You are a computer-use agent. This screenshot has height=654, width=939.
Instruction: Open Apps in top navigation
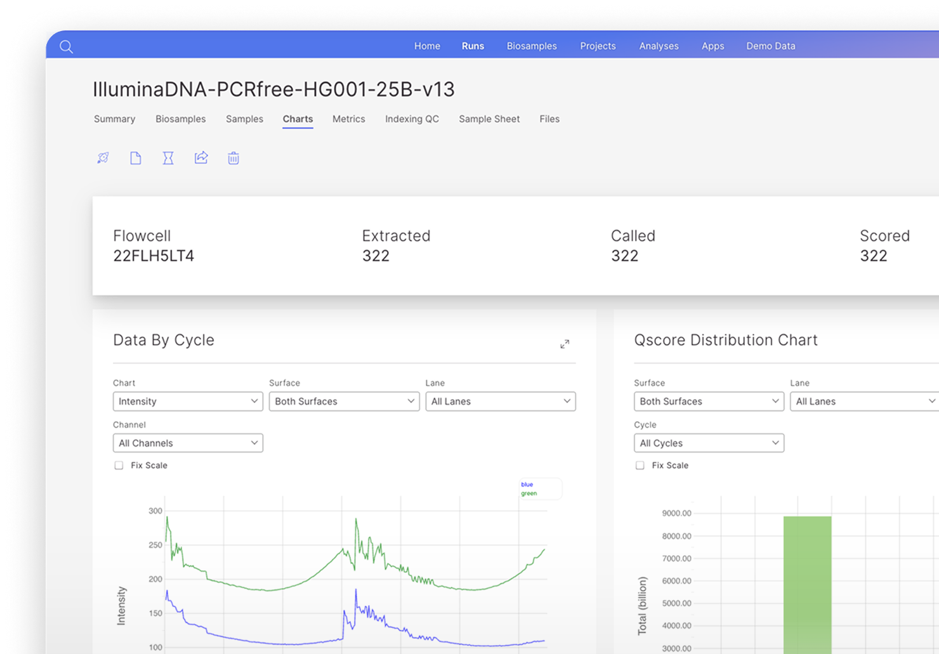point(712,46)
